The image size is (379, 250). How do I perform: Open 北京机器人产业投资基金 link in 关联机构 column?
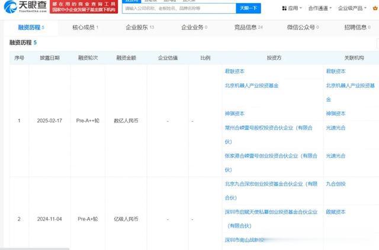tap(350, 92)
